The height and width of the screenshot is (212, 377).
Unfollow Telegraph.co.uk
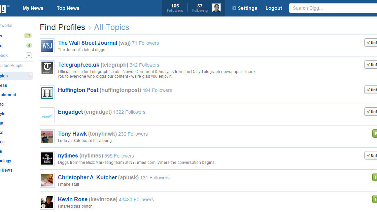tap(371, 64)
